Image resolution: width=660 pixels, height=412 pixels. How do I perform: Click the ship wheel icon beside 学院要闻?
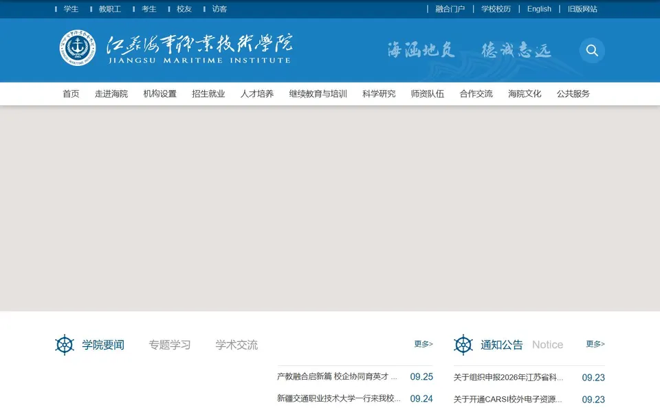(65, 345)
